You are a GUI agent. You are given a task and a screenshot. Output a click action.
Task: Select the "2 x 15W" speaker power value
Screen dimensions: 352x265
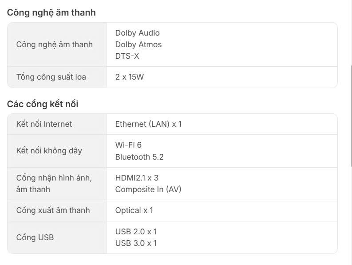click(130, 77)
